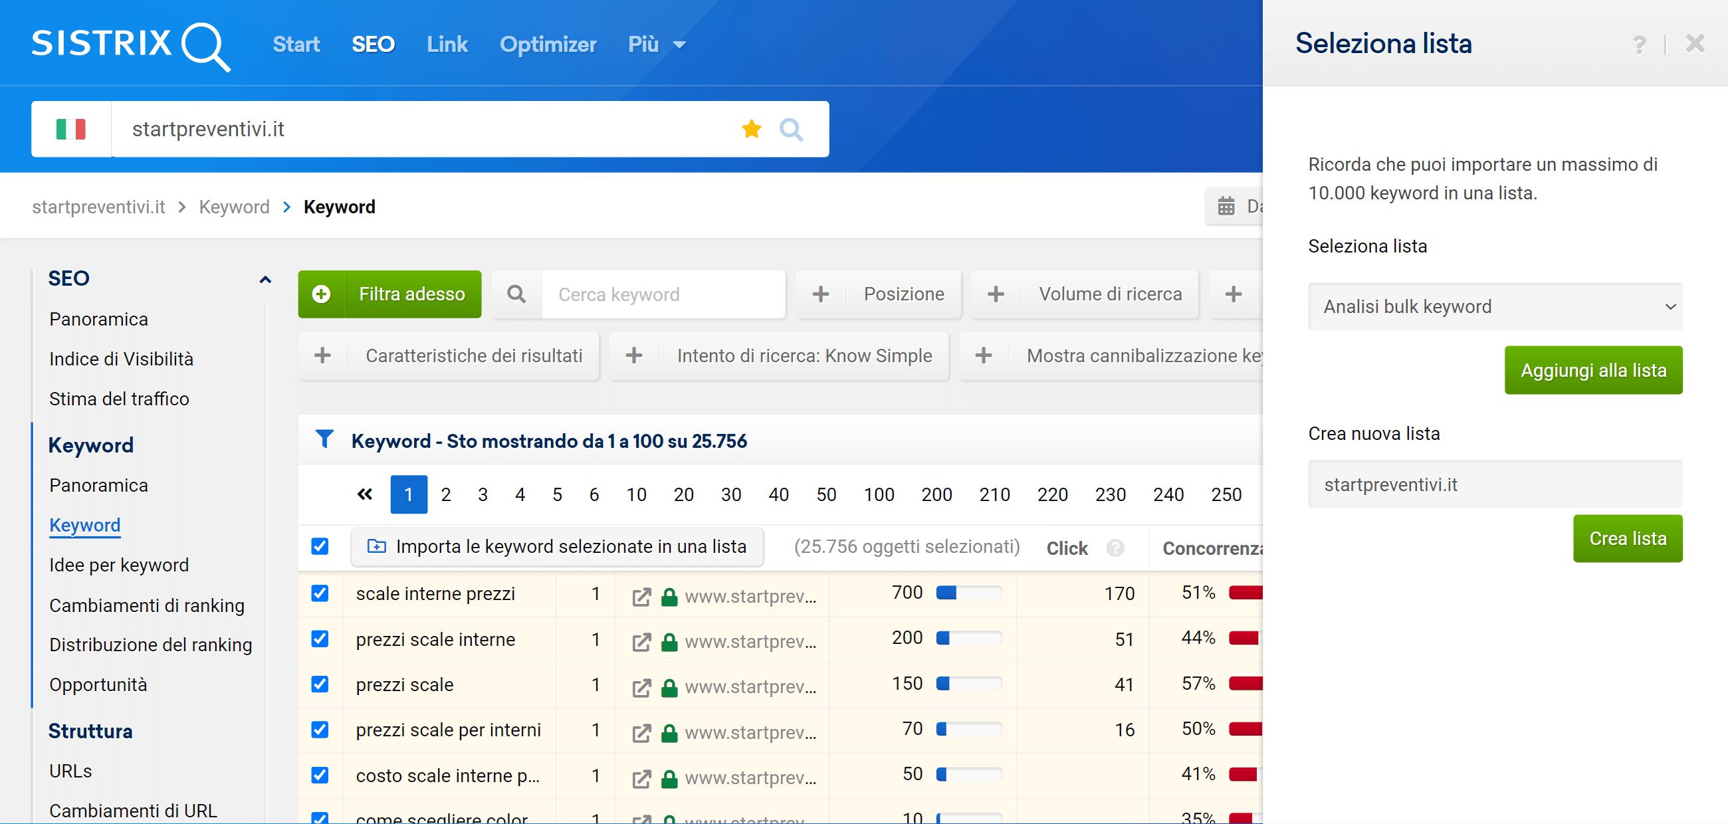
Task: Click the plus icon on Filtra adesso
Action: coord(321,294)
